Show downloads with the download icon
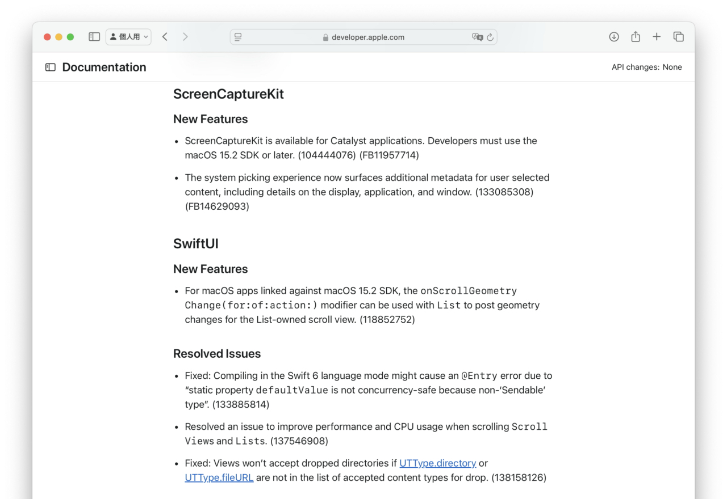 coord(614,37)
